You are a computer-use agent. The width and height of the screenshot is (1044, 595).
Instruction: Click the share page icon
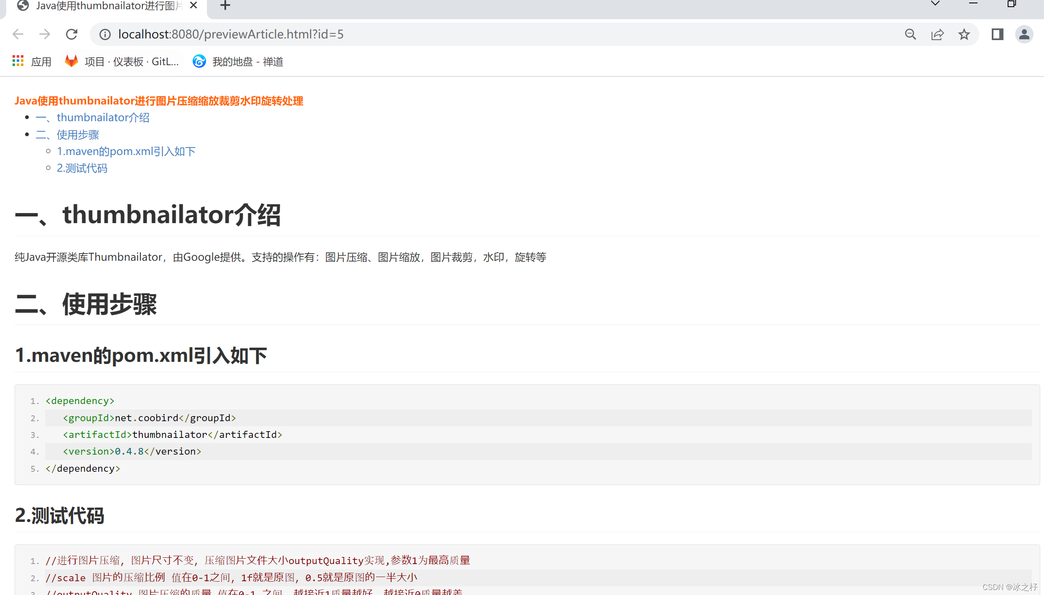(x=937, y=34)
